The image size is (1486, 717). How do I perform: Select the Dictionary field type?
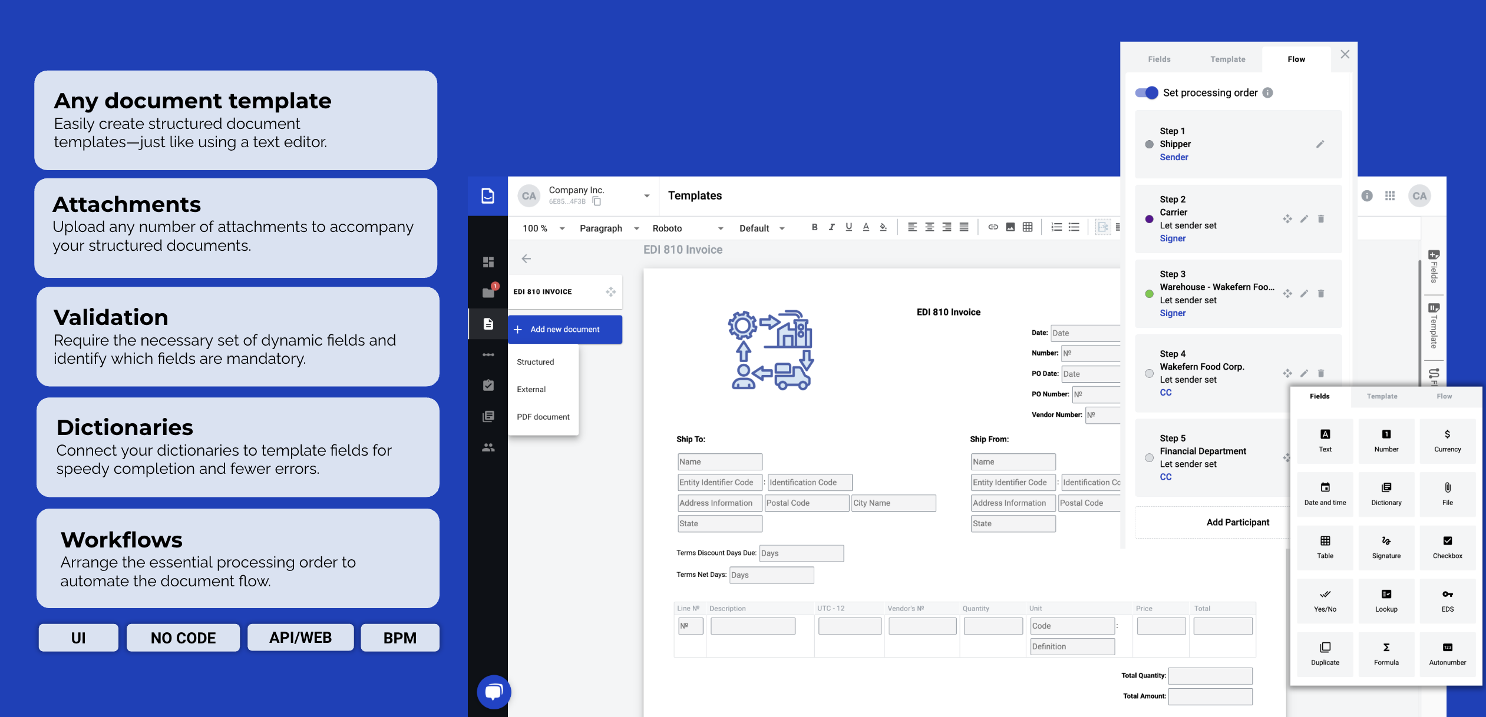[x=1386, y=493]
